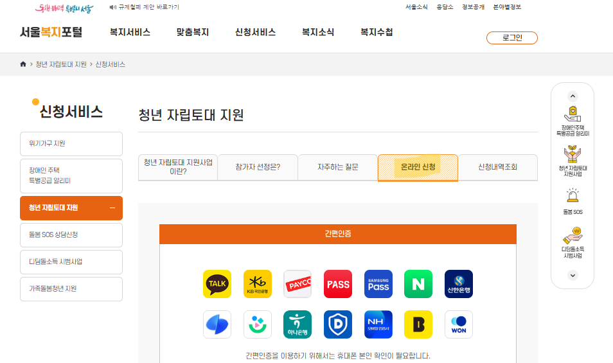This screenshot has height=363, width=613.
Task: Click the home icon in breadcrumb
Action: coord(23,64)
